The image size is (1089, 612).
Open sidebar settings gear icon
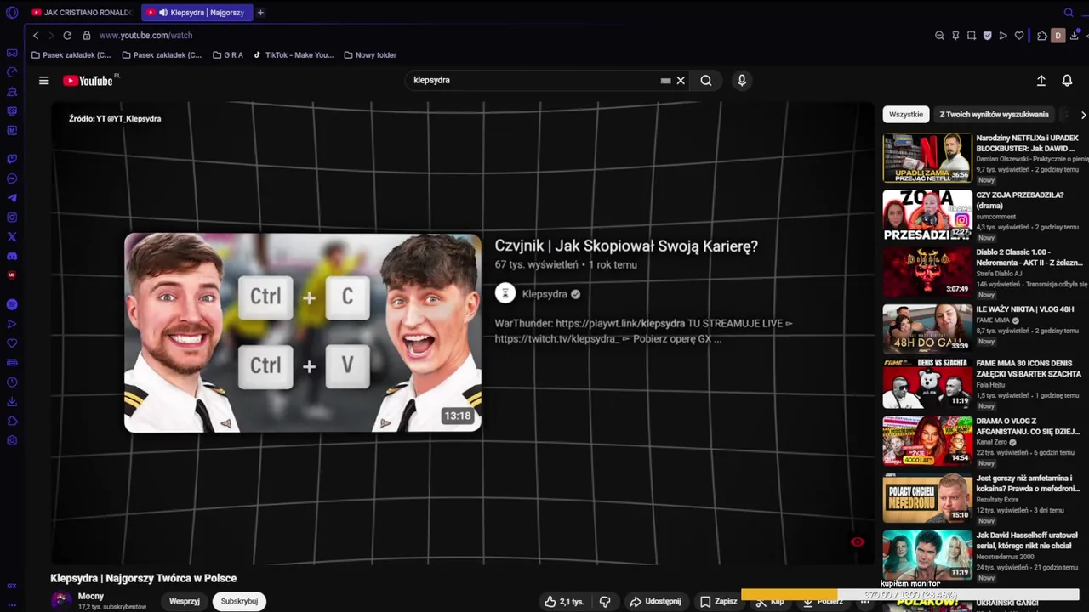coord(12,440)
